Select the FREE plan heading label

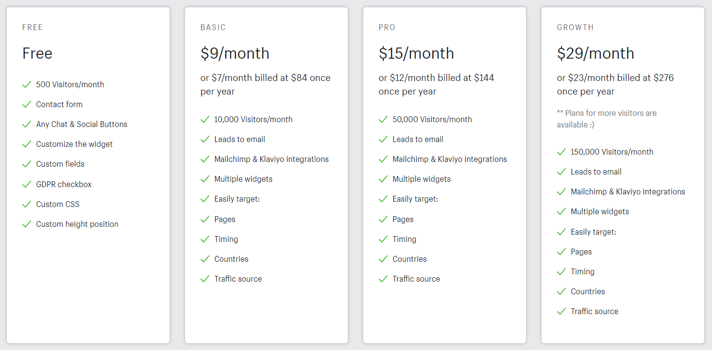pyautogui.click(x=33, y=28)
